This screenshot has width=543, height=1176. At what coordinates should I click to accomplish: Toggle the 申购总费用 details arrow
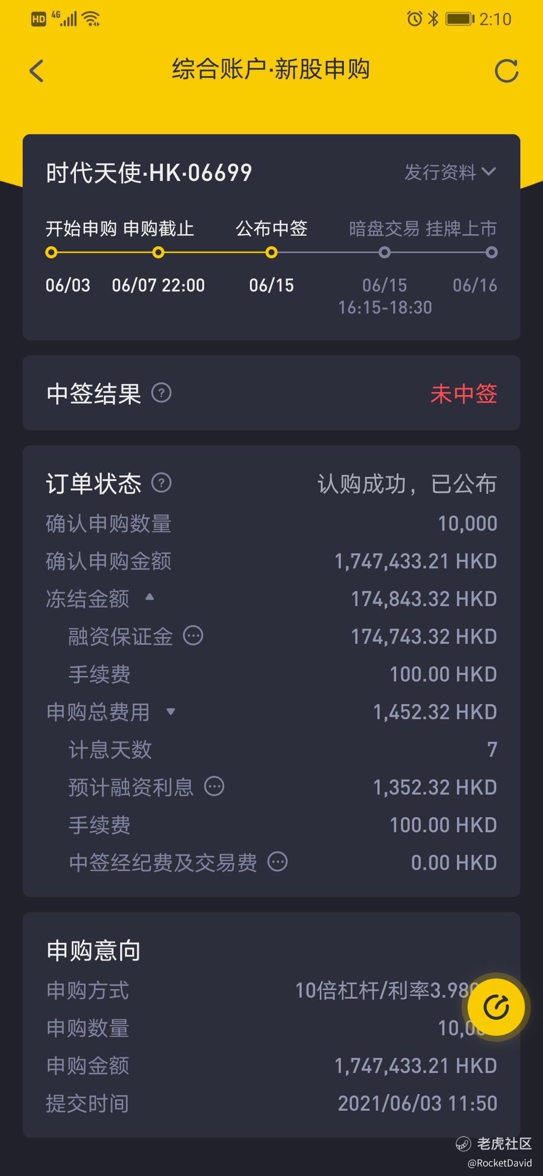click(170, 711)
